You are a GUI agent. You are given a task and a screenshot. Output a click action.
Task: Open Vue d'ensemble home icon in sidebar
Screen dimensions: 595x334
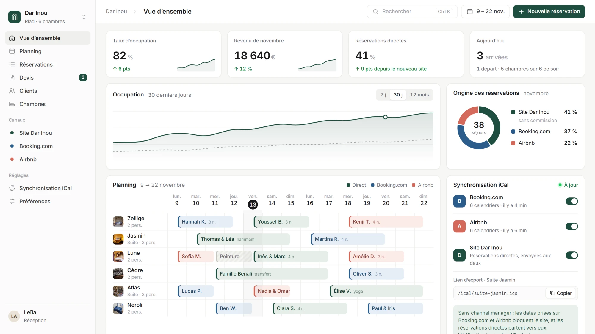[x=12, y=38]
